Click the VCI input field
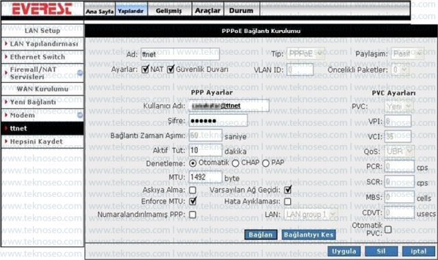The height and width of the screenshot is (260, 438). tap(398, 136)
